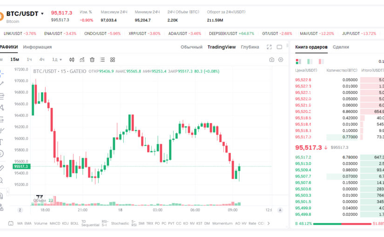Open the chart indicators icon
This screenshot has width=384, height=237.
click(82, 59)
